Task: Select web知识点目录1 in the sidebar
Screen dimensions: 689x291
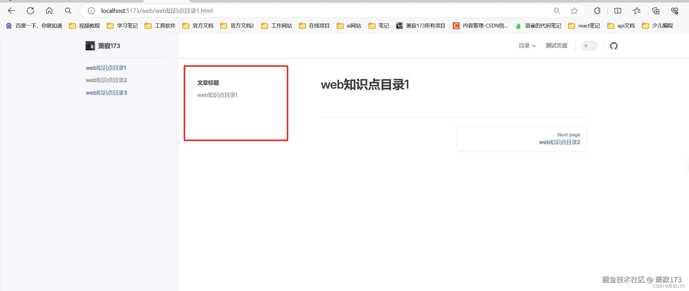Action: (x=106, y=68)
